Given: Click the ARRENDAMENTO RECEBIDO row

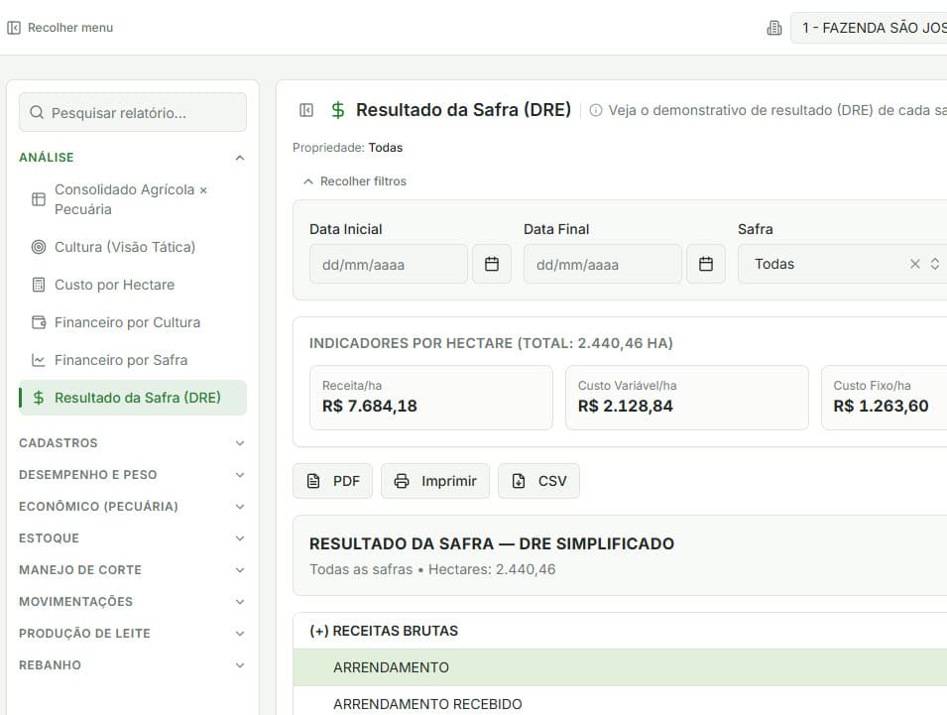Looking at the screenshot, I should coord(621,702).
